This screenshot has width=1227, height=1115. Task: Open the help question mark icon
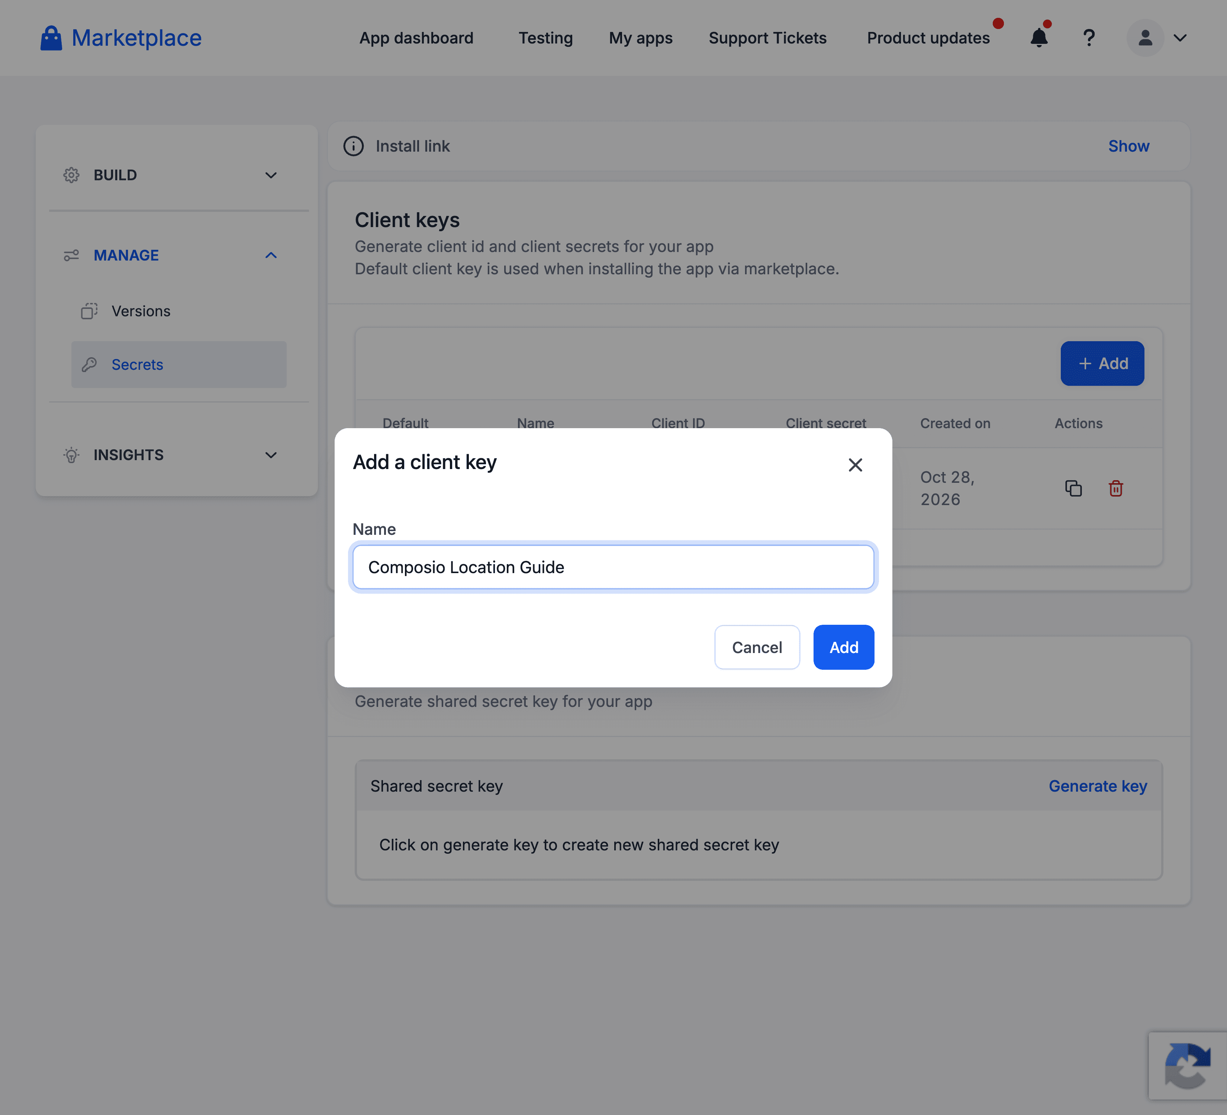point(1089,38)
